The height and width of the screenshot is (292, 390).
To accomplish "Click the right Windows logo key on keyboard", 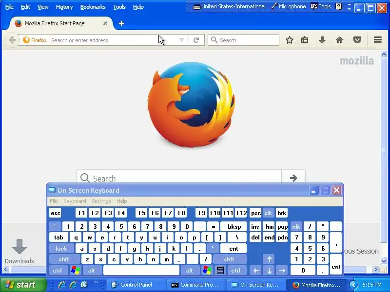I will pos(207,270).
